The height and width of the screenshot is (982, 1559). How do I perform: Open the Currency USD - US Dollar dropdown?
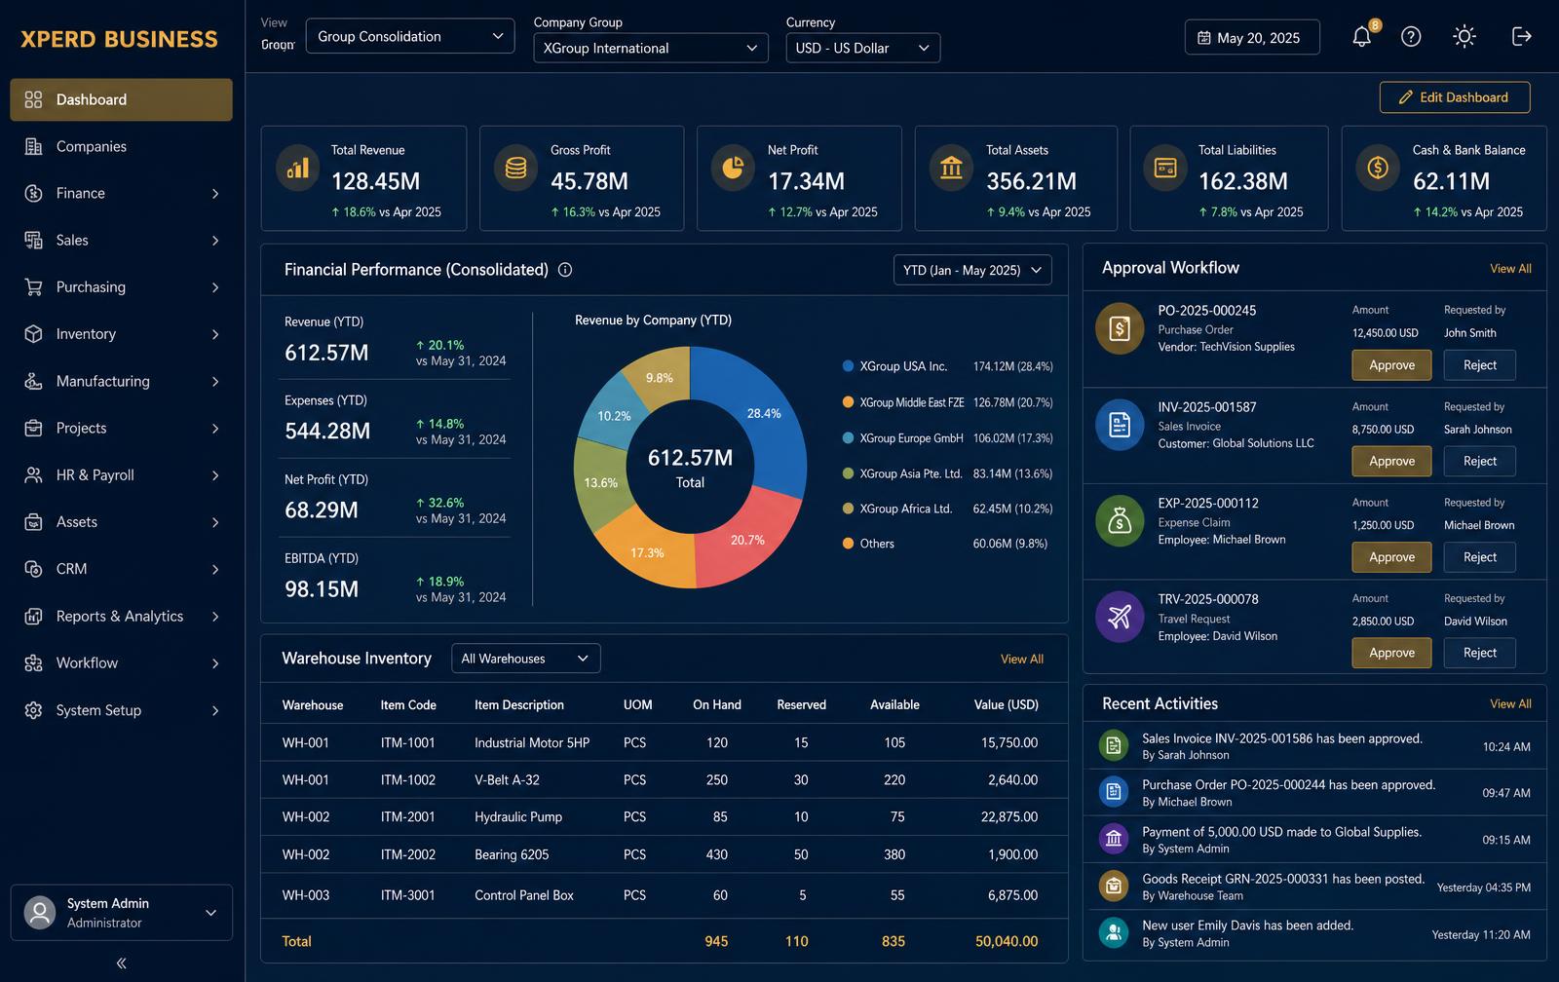(x=862, y=48)
